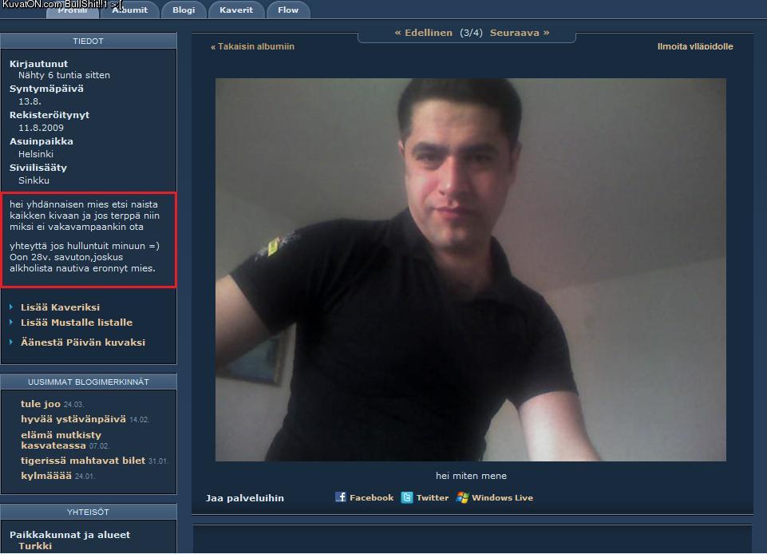The width and height of the screenshot is (767, 554).
Task: Open blog entry kylmäää
Action: coord(46,476)
